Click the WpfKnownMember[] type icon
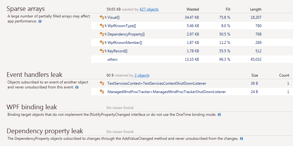 [102, 43]
